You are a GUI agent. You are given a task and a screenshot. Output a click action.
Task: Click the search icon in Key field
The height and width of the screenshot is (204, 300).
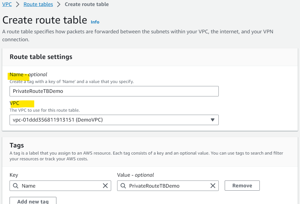pos(16,186)
